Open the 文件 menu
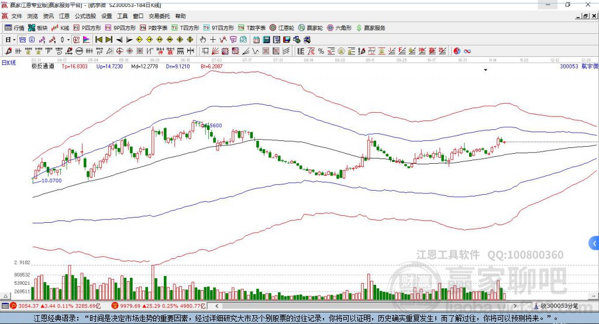 click(17, 16)
